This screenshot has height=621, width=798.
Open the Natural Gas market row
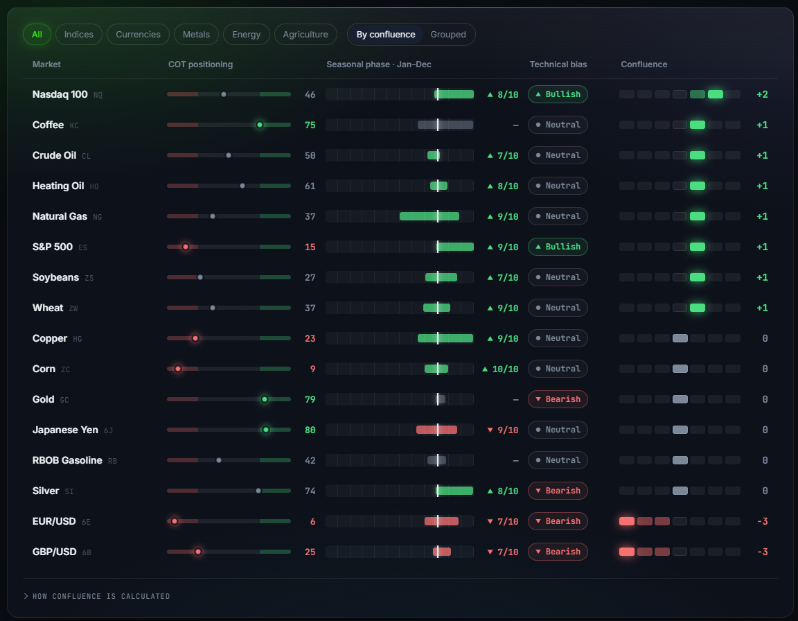(400, 216)
